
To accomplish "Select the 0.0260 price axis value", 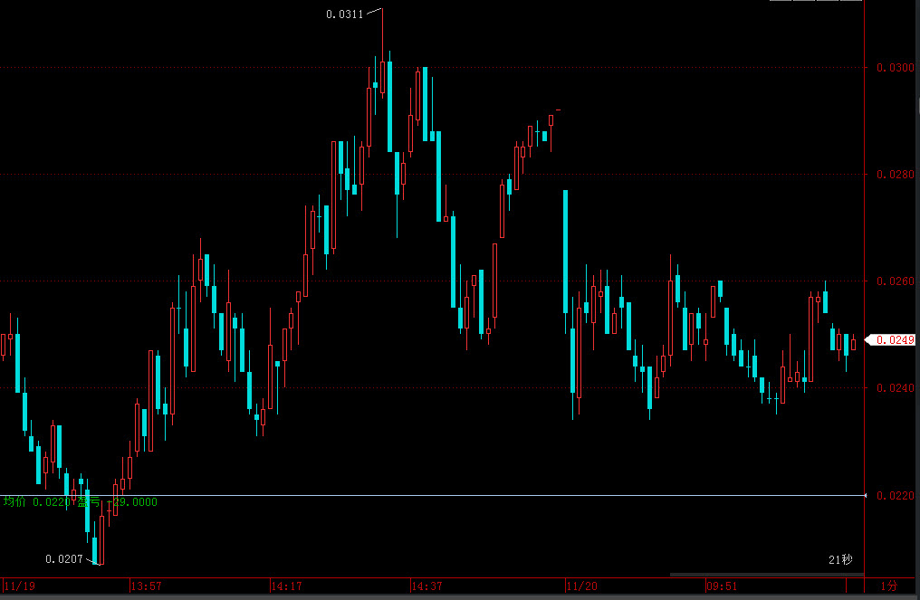I will point(895,281).
